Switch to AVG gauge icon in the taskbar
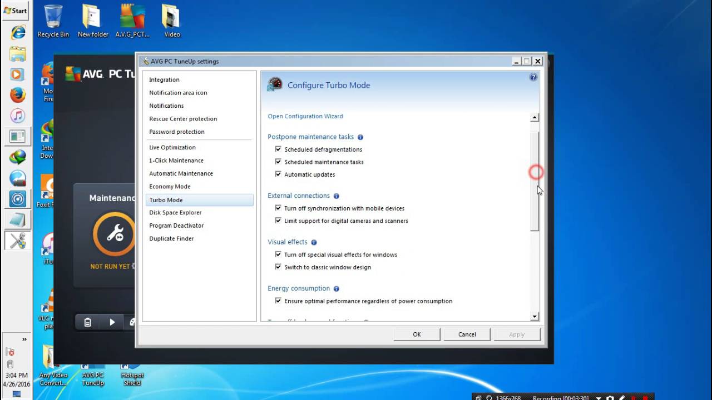Image resolution: width=712 pixels, height=400 pixels. click(18, 199)
